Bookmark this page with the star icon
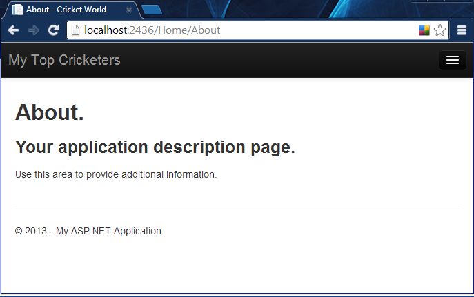Viewport: 474px width, 297px height. click(x=440, y=30)
